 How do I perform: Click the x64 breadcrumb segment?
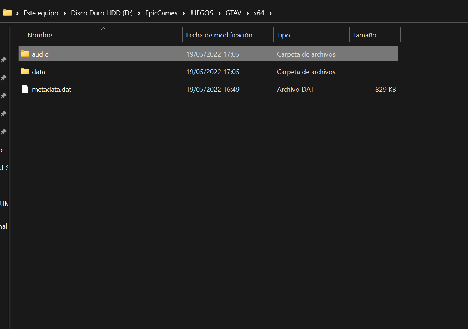(259, 13)
